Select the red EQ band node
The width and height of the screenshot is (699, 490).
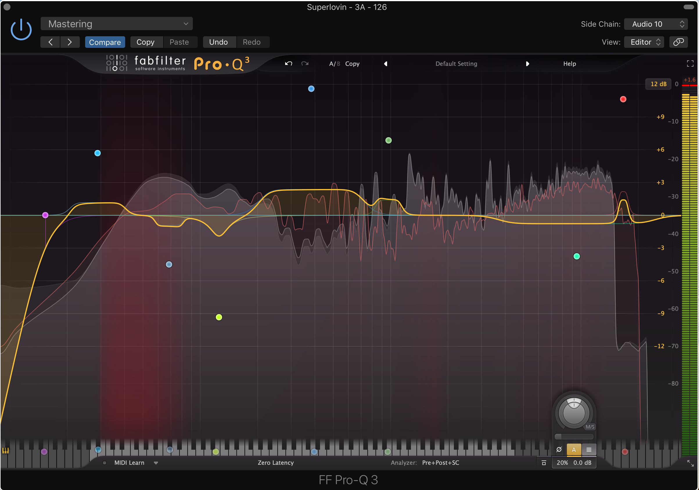coord(623,99)
